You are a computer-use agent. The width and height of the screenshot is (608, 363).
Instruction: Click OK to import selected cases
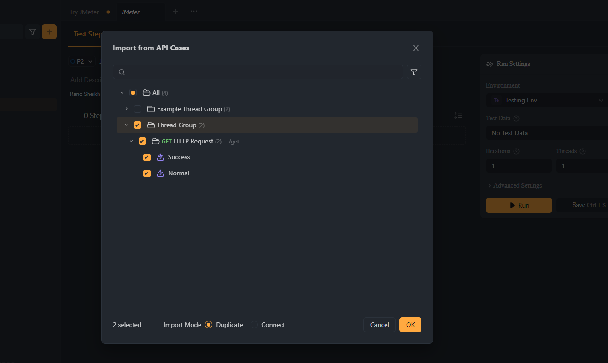coord(410,325)
